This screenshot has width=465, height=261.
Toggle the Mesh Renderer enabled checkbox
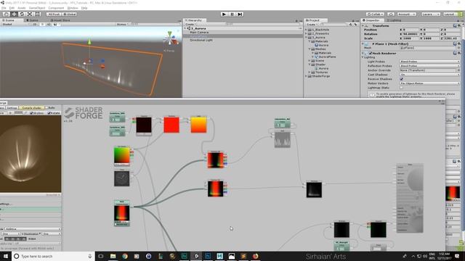point(371,53)
